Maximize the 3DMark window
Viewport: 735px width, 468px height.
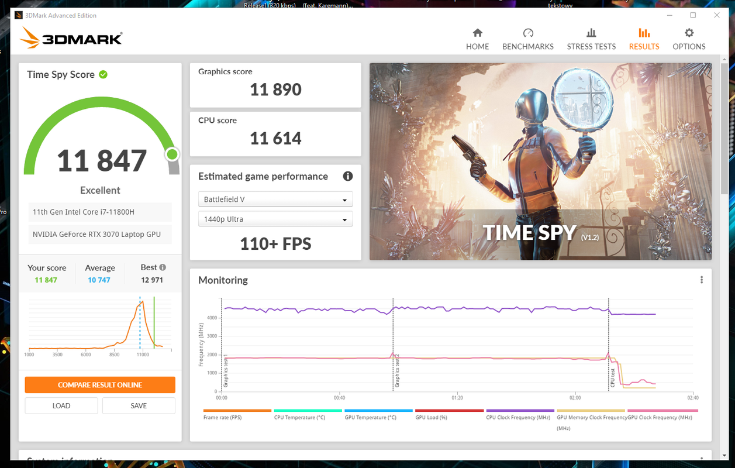click(x=693, y=15)
